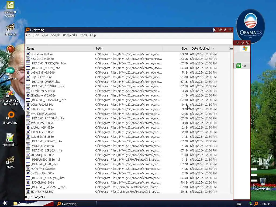Select file jLuLw5DsR8.886e
Viewport: 276px width, 207px height.
tap(42, 136)
